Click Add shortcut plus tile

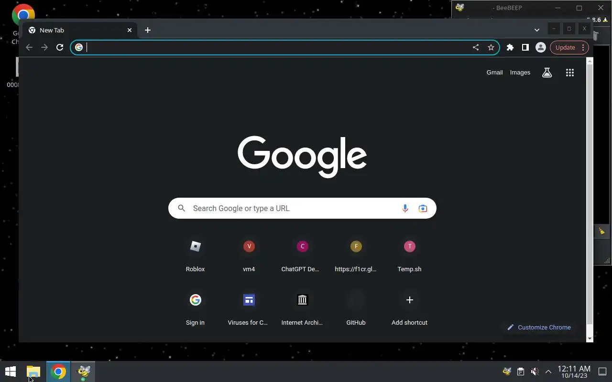coord(409,309)
